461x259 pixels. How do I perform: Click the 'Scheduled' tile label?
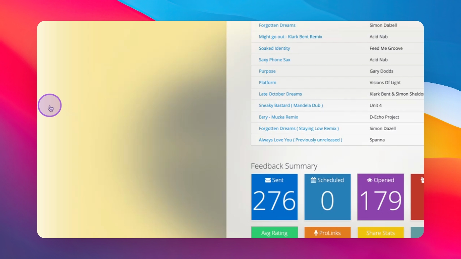pos(331,180)
